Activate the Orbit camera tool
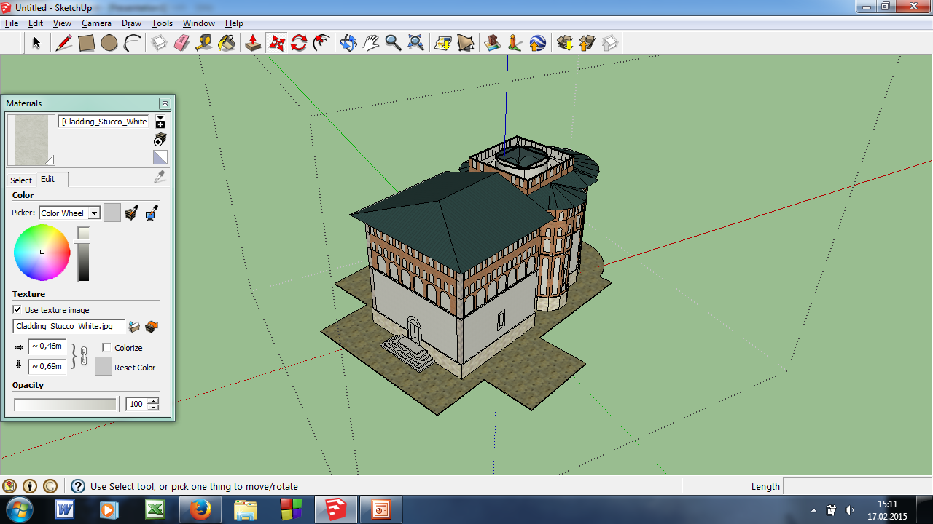This screenshot has width=933, height=524. pyautogui.click(x=348, y=43)
